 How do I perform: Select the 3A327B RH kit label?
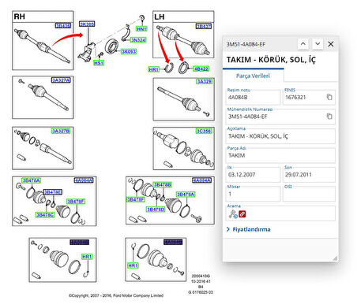click(x=61, y=131)
